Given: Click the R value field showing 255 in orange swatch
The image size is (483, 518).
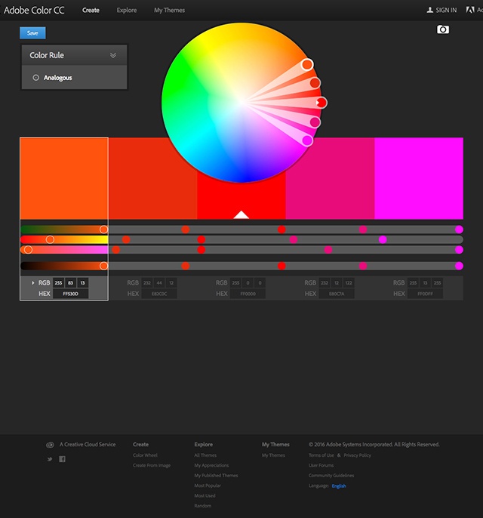Looking at the screenshot, I should click(x=58, y=282).
